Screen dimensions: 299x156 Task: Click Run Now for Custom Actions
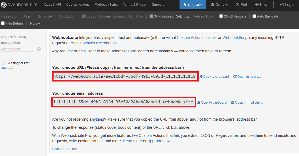point(136,16)
